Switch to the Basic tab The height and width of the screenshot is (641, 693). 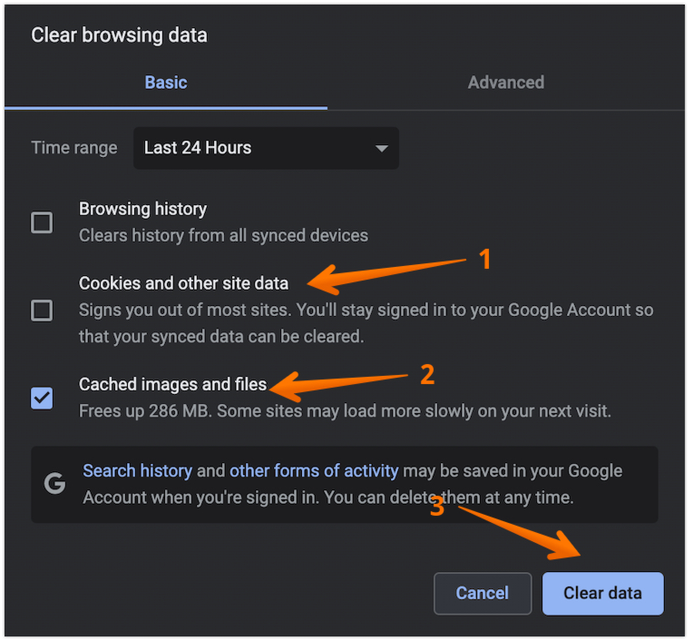tap(166, 83)
